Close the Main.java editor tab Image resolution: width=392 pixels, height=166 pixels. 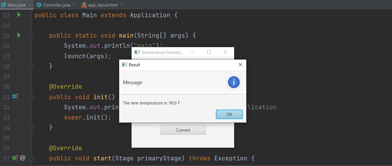30,5
